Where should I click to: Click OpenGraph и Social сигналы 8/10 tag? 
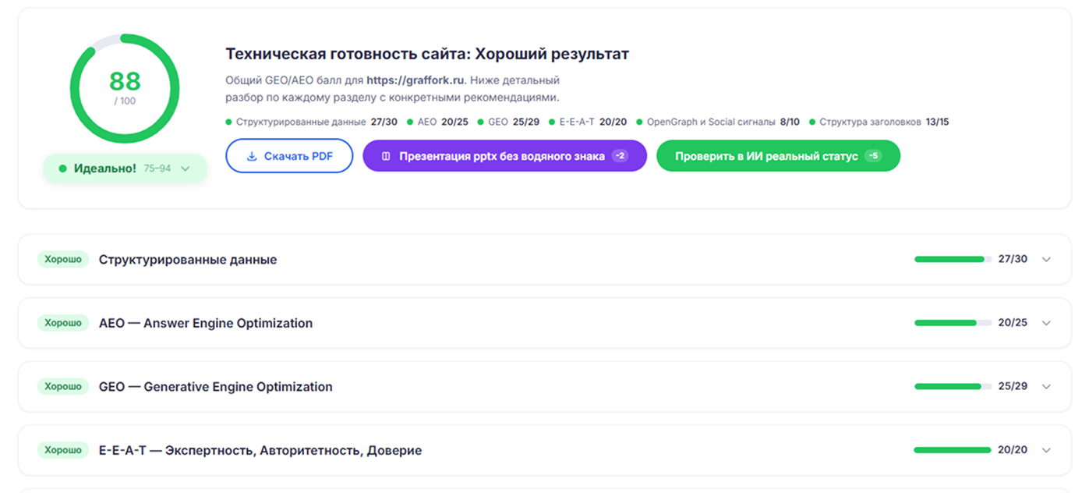pyautogui.click(x=718, y=122)
